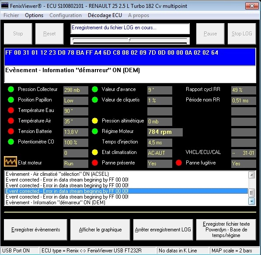Click yellow indicator for Etat climatisation
Image resolution: width=261 pixels, height=255 pixels.
point(95,152)
